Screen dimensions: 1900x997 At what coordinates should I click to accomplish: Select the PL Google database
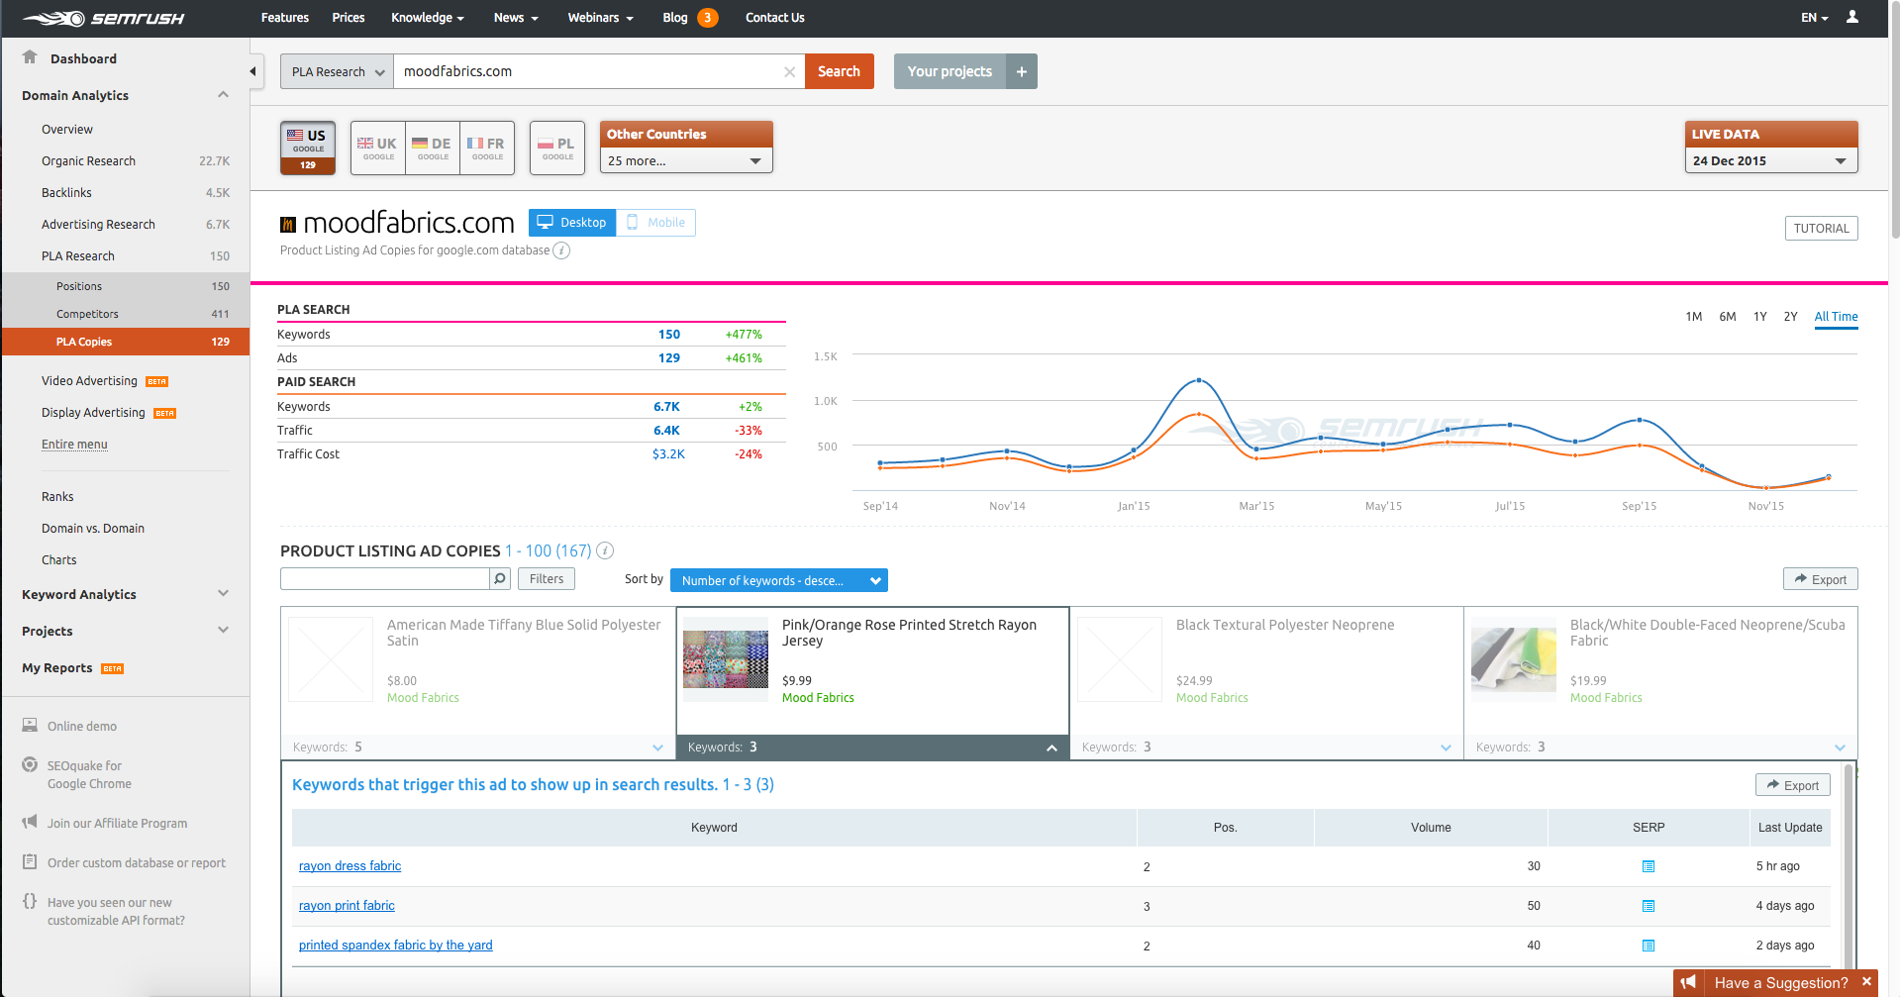[557, 148]
